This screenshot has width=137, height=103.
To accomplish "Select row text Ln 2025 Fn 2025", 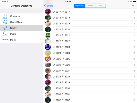I will click(61, 59).
